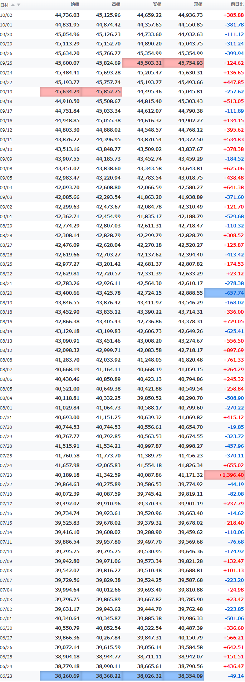Screen dimensions: 245x682
Task: Select closing price 39,819.11
Action: pyautogui.click(x=191, y=494)
